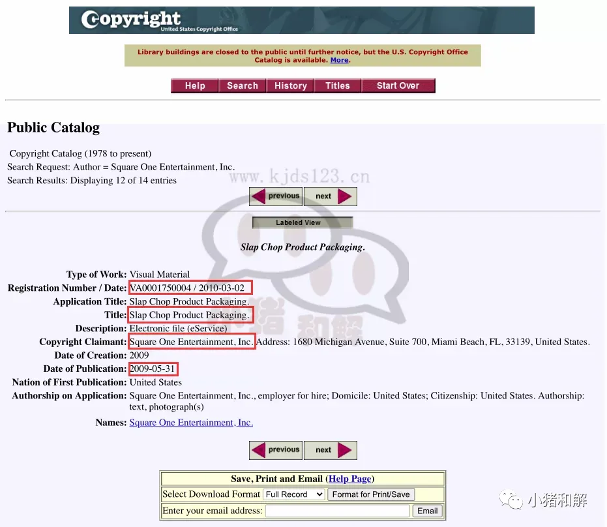Click the Copyright Claimant name Square One Entertainment

191,342
